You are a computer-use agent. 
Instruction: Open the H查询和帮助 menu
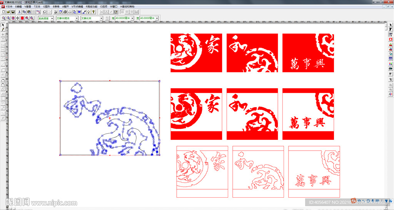(127, 7)
